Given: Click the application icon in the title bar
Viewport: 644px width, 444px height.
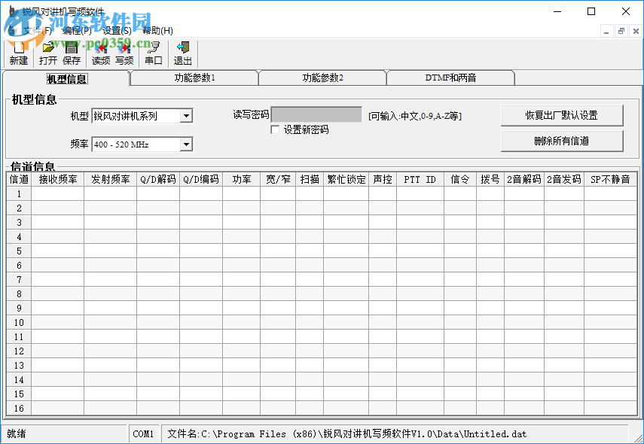Looking at the screenshot, I should 11,11.
